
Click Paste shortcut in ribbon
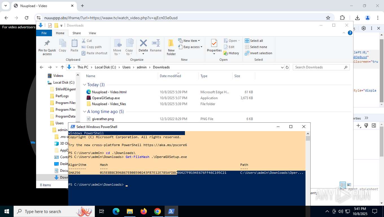click(95, 53)
